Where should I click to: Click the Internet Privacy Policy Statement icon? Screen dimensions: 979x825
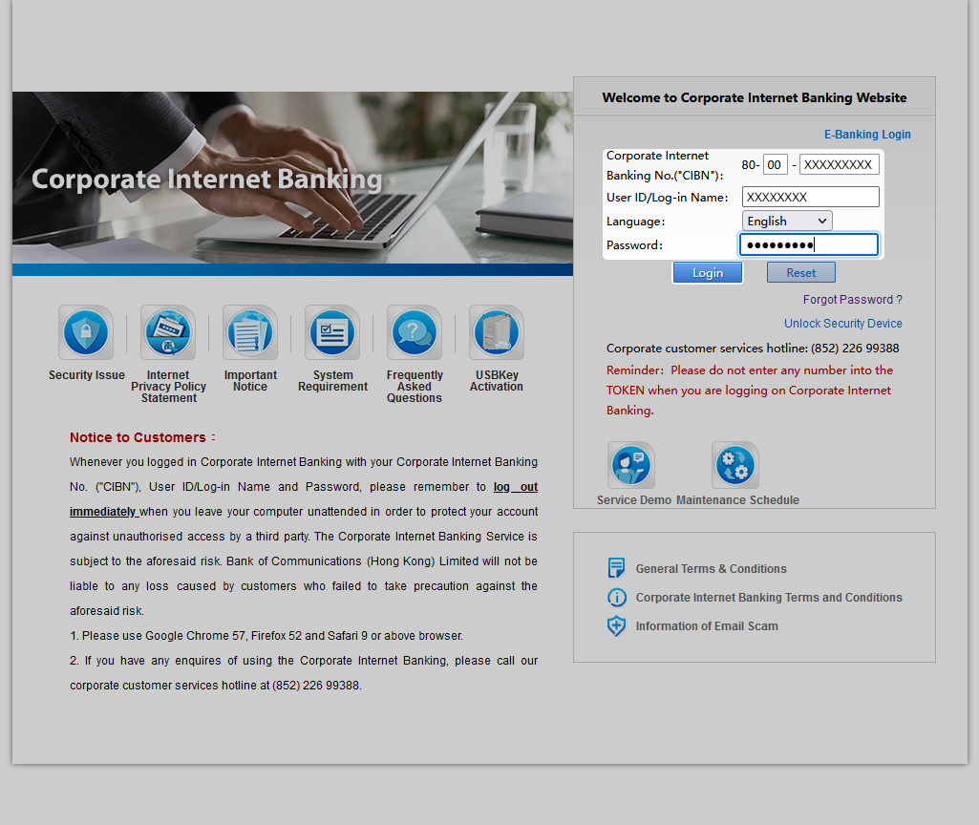[168, 333]
